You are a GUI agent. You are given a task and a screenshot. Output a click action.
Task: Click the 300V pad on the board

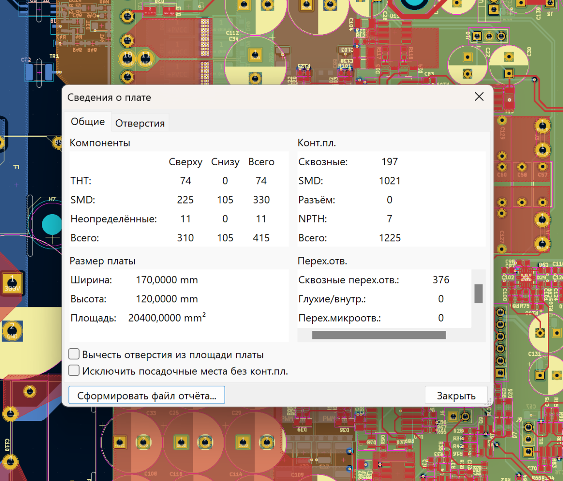12,283
